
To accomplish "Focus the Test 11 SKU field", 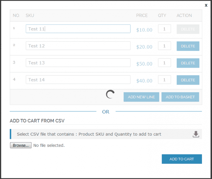I will click(x=78, y=29).
